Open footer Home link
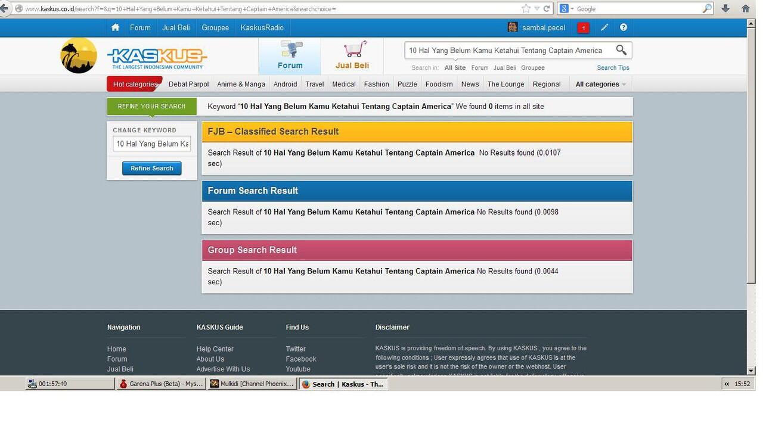This screenshot has height=429, width=763. (117, 349)
